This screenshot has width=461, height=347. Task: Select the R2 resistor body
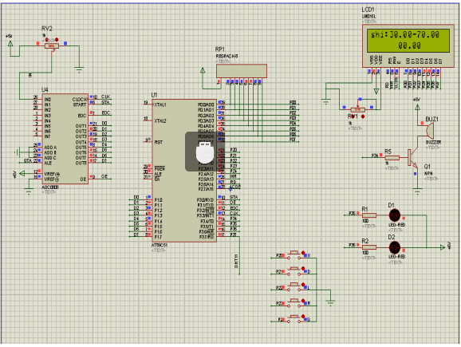pos(369,247)
